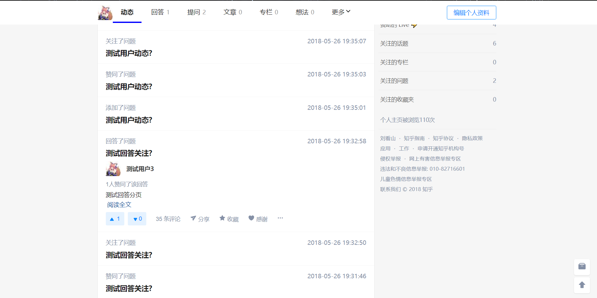Click the 应用 footer link
This screenshot has height=298, width=597.
point(385,148)
